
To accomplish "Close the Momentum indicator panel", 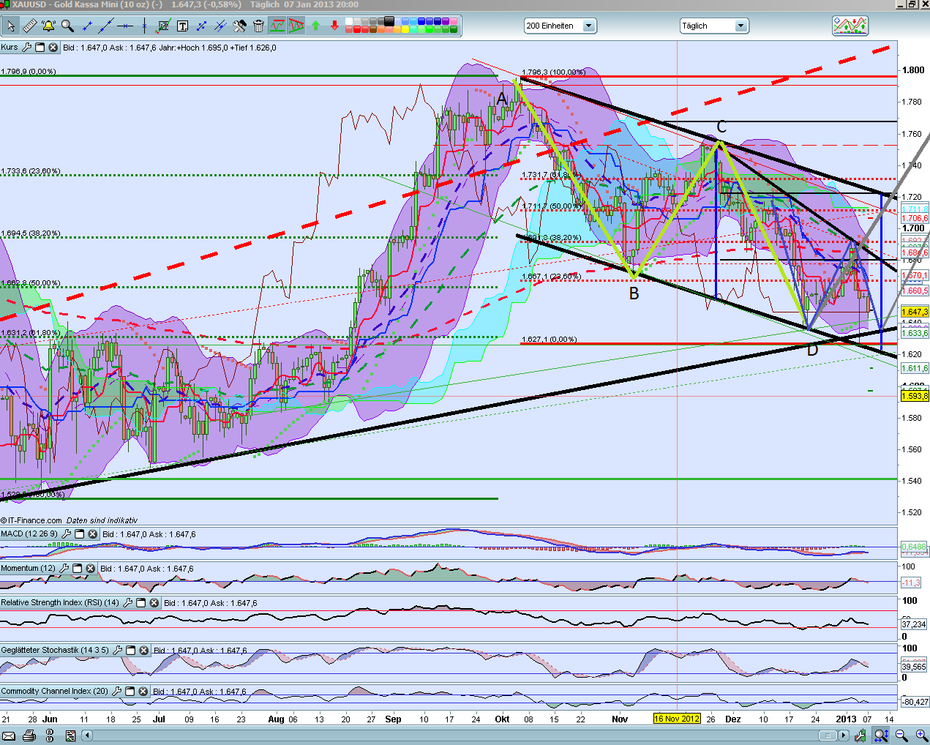I will click(90, 569).
